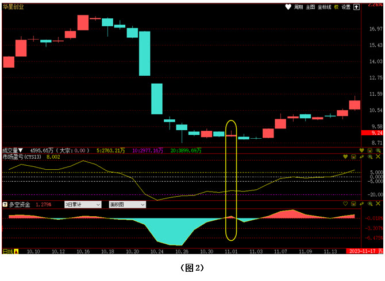Click zoom icon in 市场盈亏 panel header
The height and width of the screenshot is (281, 385).
(370, 157)
